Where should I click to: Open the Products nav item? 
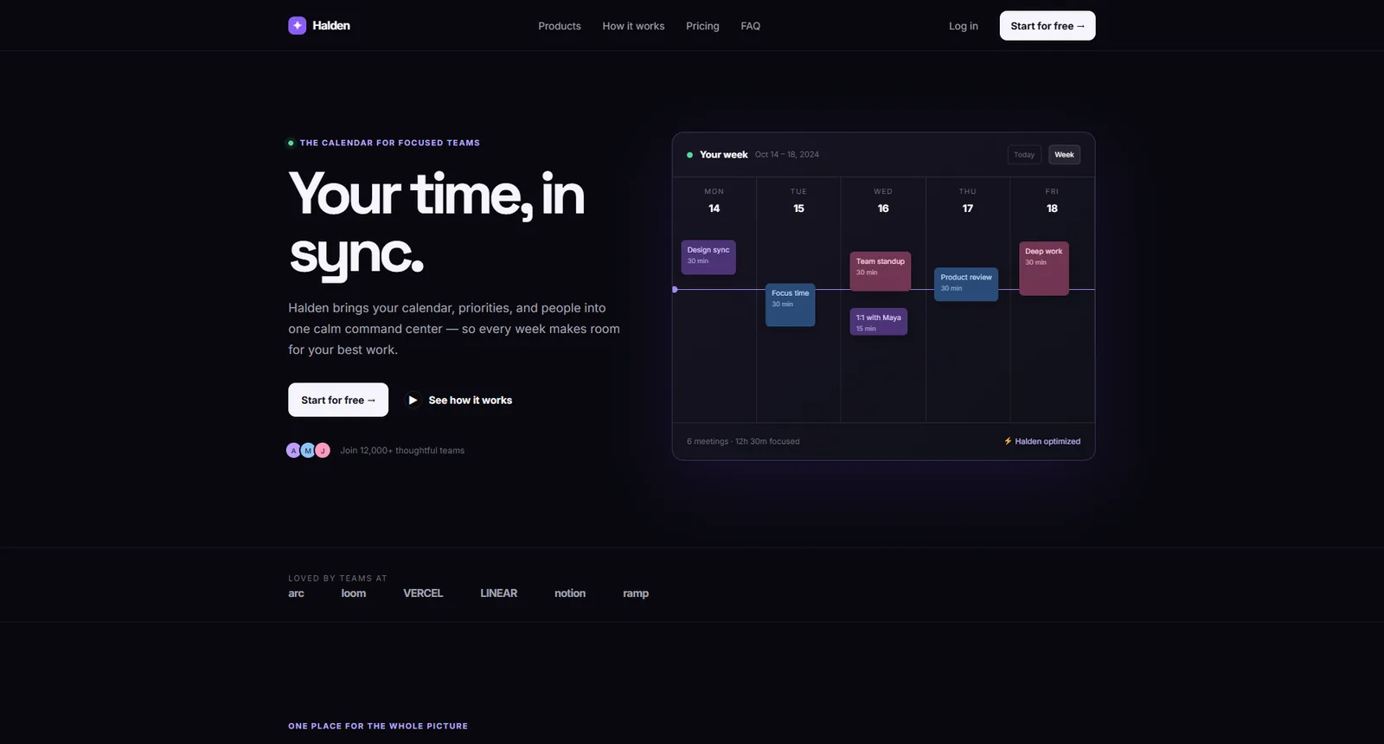[x=560, y=26]
